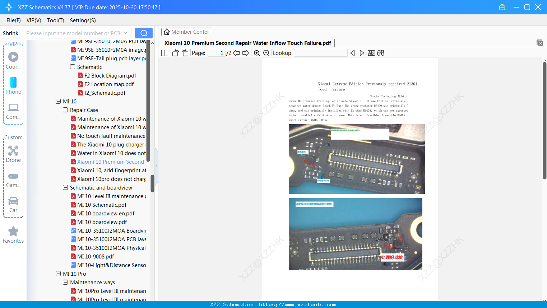Open the Car category
The width and height of the screenshot is (547, 308).
coord(13,205)
